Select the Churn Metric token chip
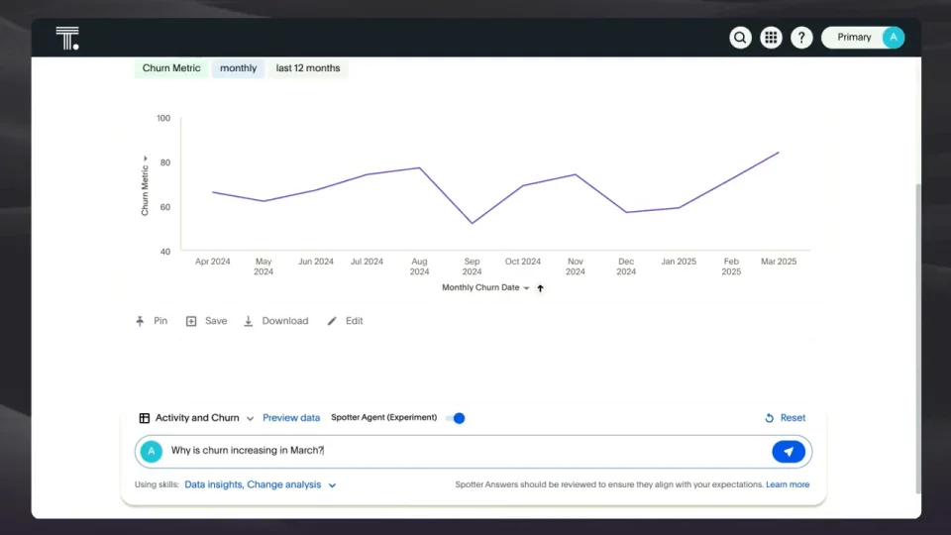The image size is (951, 535). click(x=171, y=68)
